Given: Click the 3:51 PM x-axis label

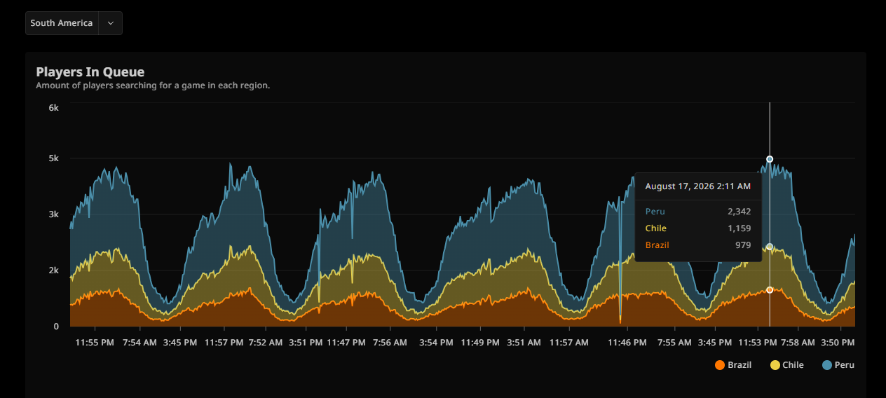Looking at the screenshot, I should tap(306, 343).
